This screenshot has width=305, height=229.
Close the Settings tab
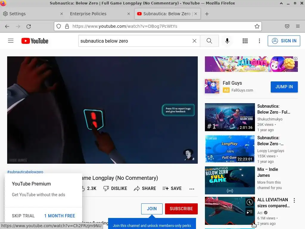[x=61, y=14]
